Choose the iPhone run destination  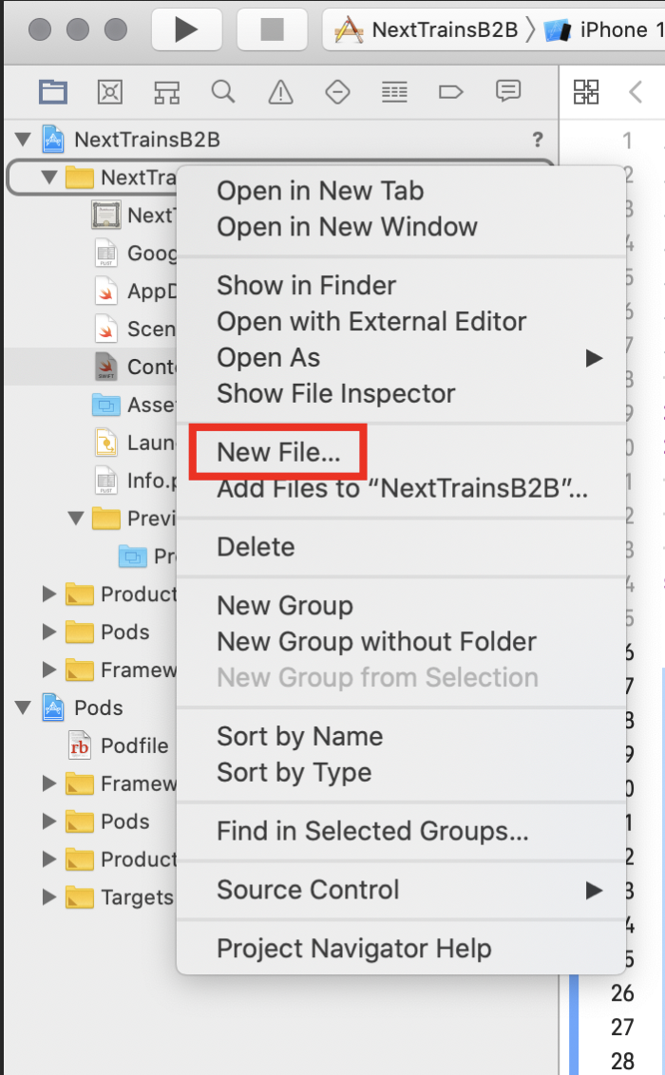(x=604, y=30)
